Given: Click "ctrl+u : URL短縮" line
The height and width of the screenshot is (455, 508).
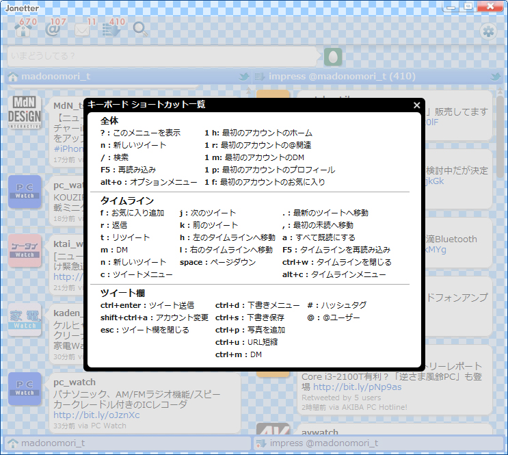Looking at the screenshot, I should click(x=246, y=343).
